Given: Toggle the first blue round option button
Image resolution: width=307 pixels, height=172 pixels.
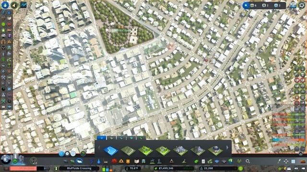Looking at the screenshot, I should [61, 154].
